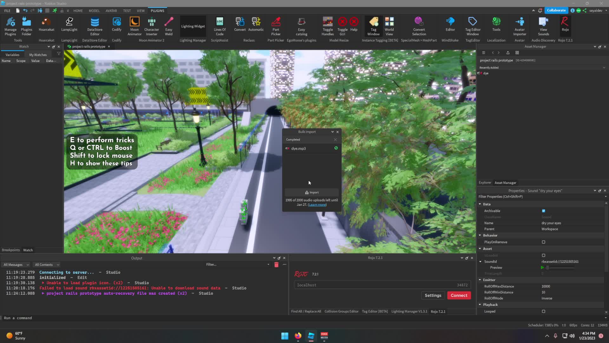This screenshot has width=609, height=343.
Task: Open the All Contexts dropdown
Action: [x=47, y=265]
